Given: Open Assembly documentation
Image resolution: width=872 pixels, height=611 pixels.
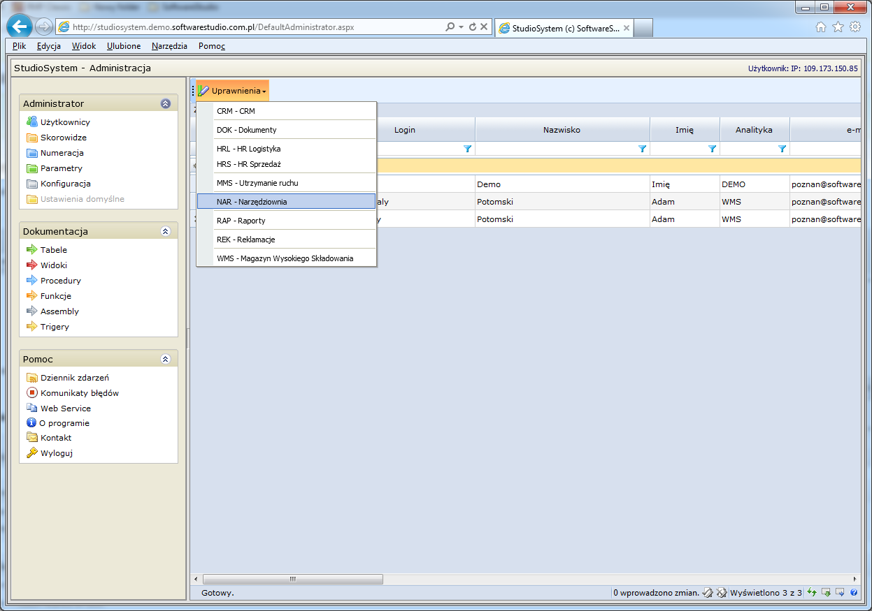Looking at the screenshot, I should tap(52, 311).
